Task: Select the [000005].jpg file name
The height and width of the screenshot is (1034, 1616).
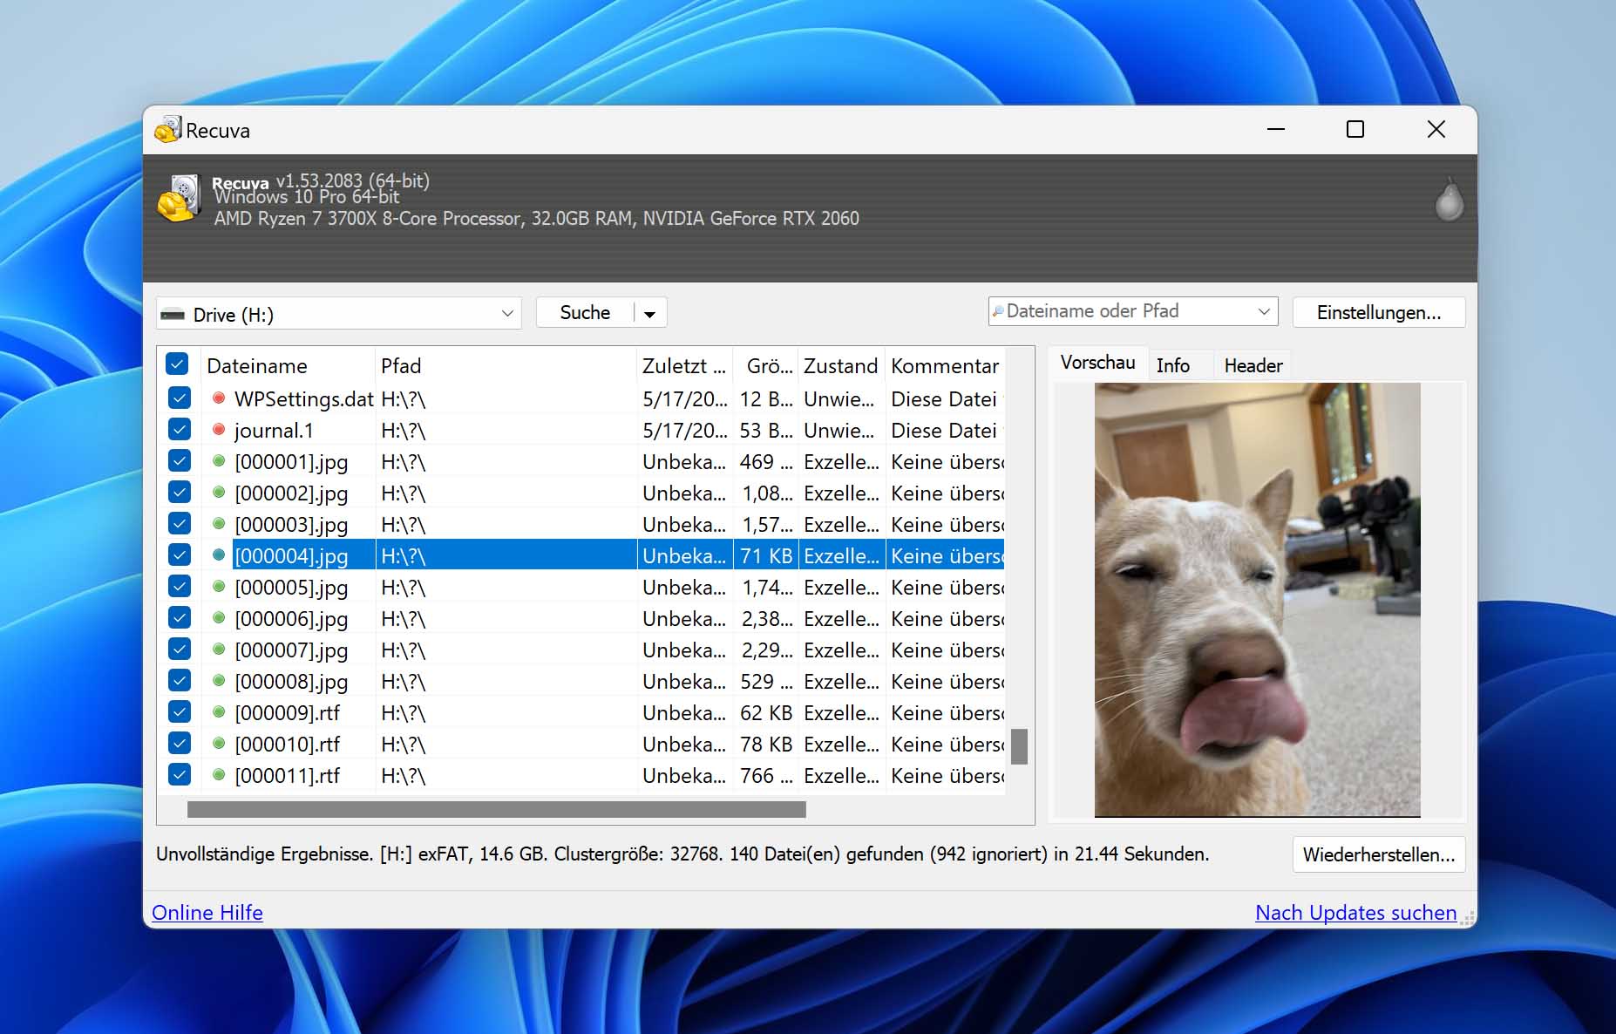Action: point(291,588)
